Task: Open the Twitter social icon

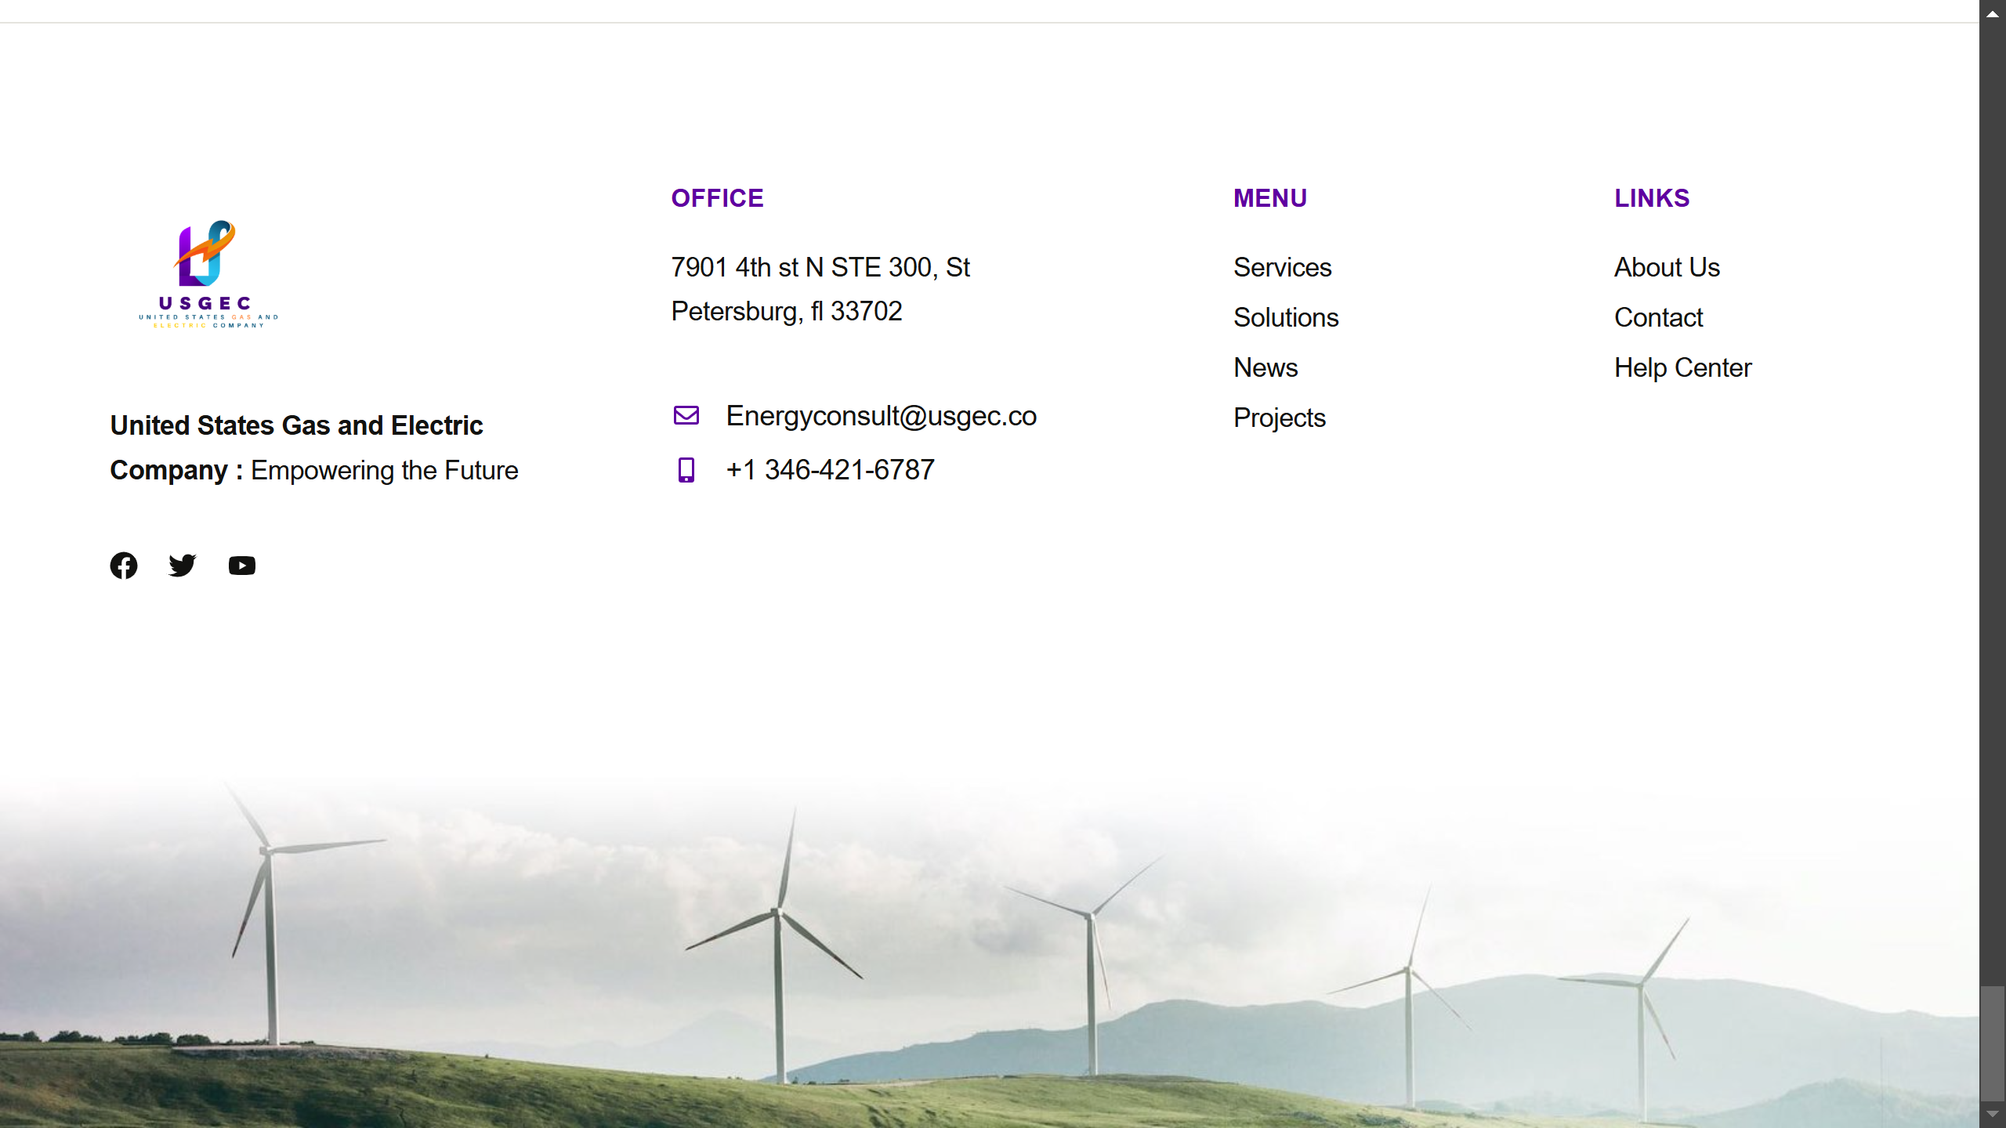Action: [x=183, y=566]
